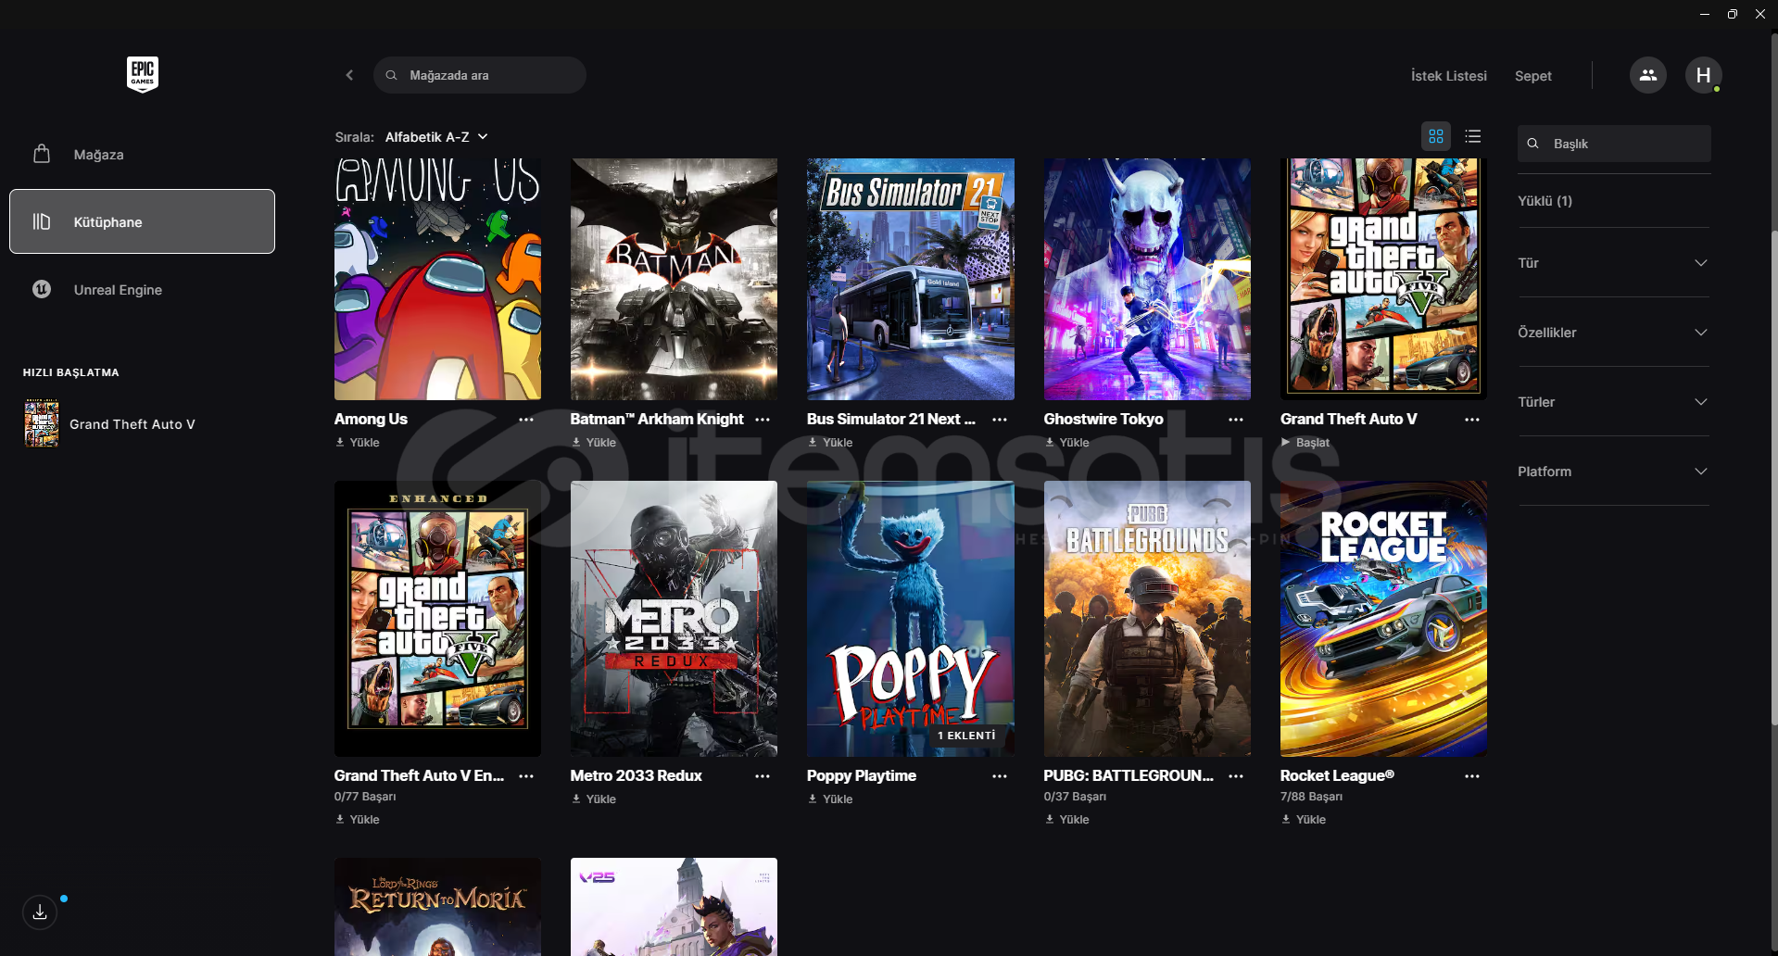Open PUBG BATTLEGROUNDS options dots
The image size is (1778, 956).
(1236, 776)
